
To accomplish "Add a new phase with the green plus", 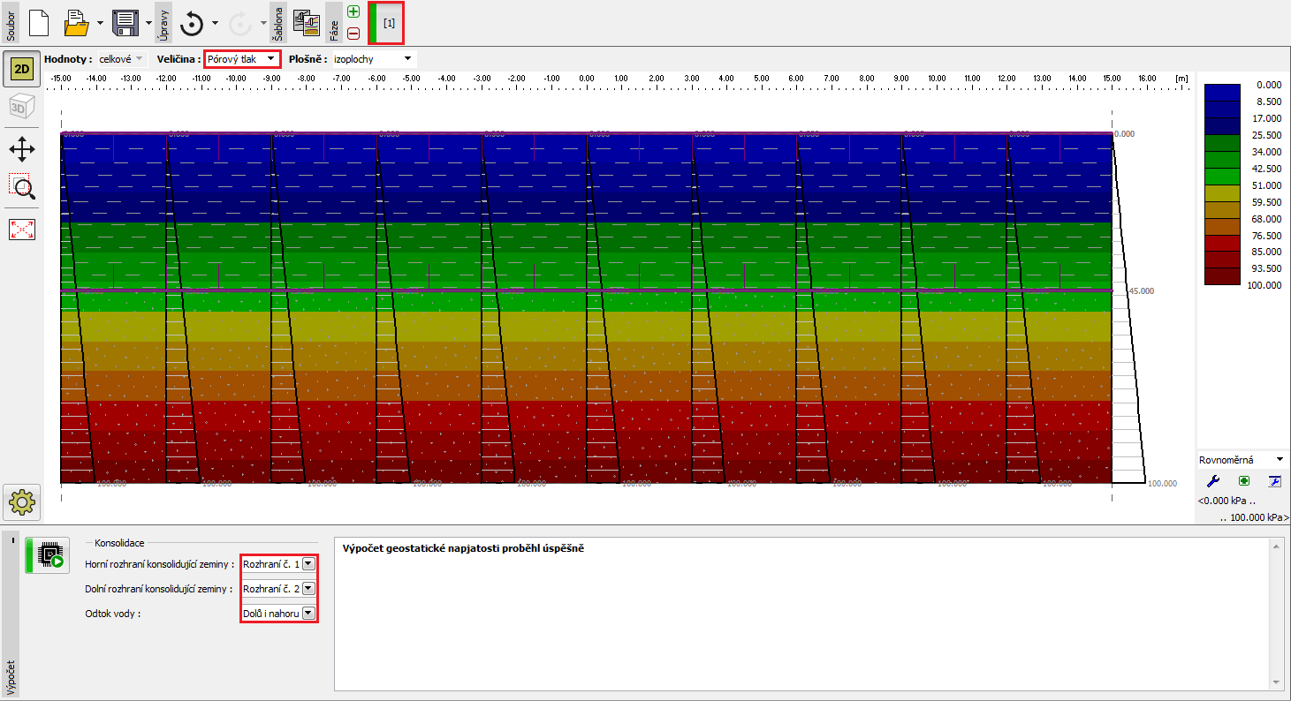I will (x=353, y=11).
